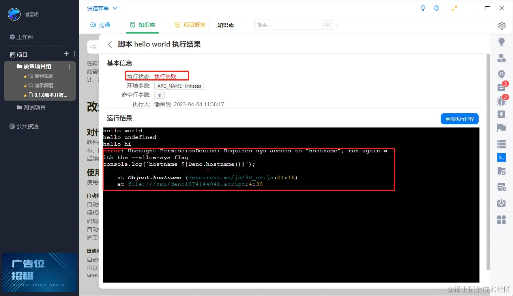Click the executor text 潘雷明 2023-04-04 11:38:17
The image size is (513, 296).
click(189, 105)
